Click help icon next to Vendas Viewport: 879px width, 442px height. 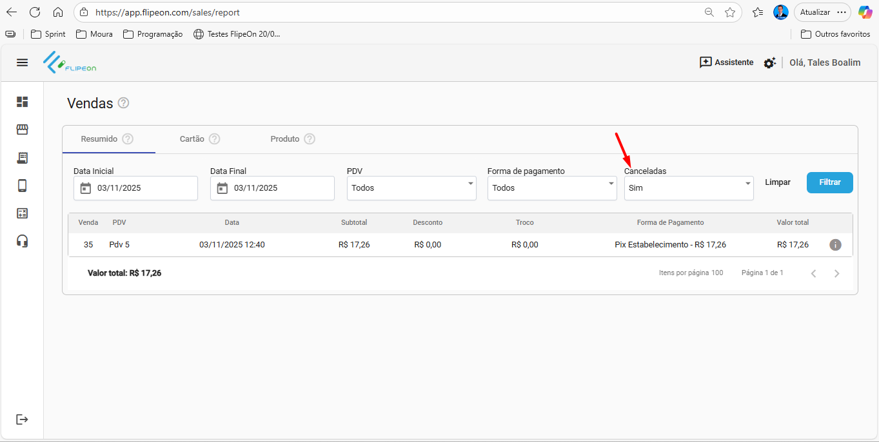pyautogui.click(x=124, y=103)
